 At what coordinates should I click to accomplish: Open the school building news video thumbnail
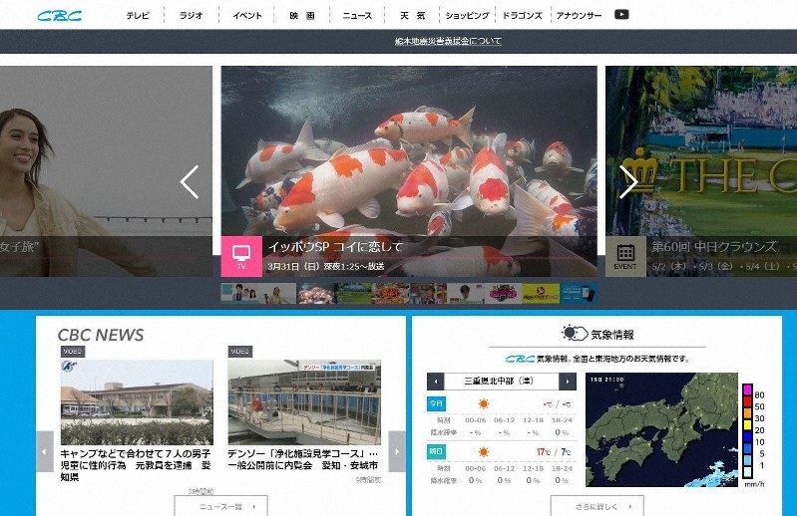(137, 402)
